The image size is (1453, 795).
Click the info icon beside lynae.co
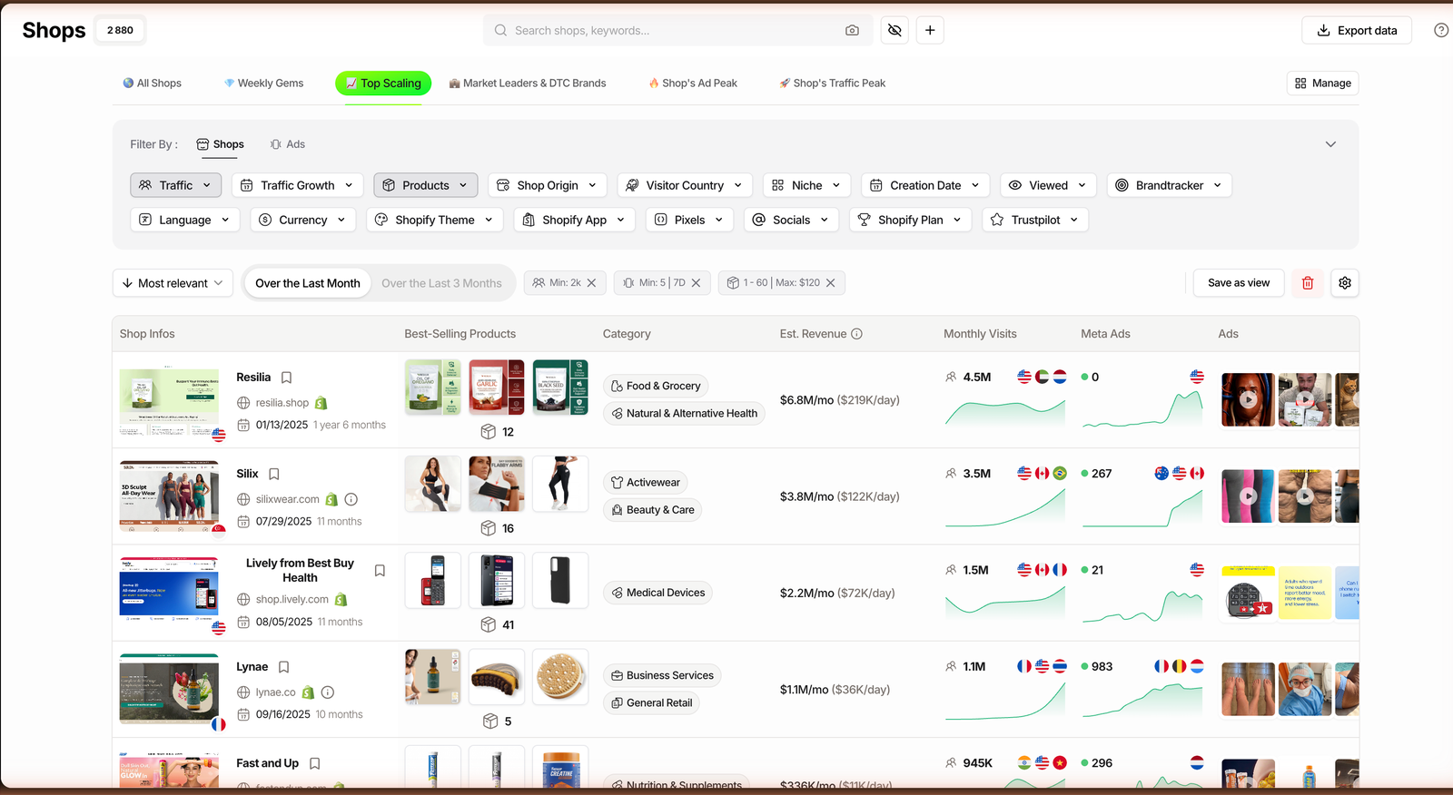point(328,692)
